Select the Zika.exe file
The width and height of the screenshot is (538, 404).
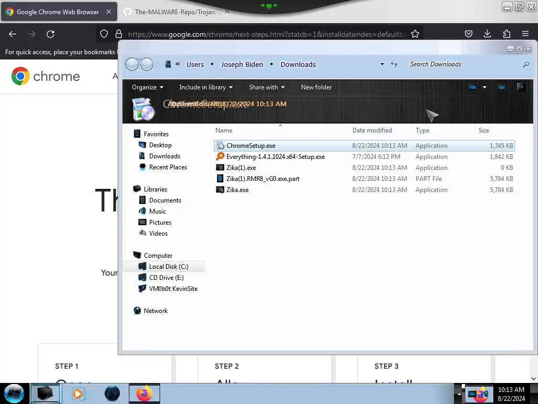click(364, 189)
